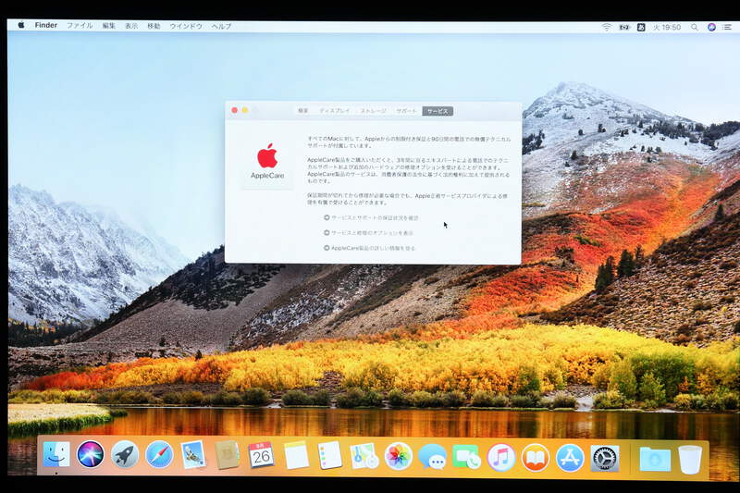Click Siri icon in menu bar
The width and height of the screenshot is (740, 493).
pos(711,28)
